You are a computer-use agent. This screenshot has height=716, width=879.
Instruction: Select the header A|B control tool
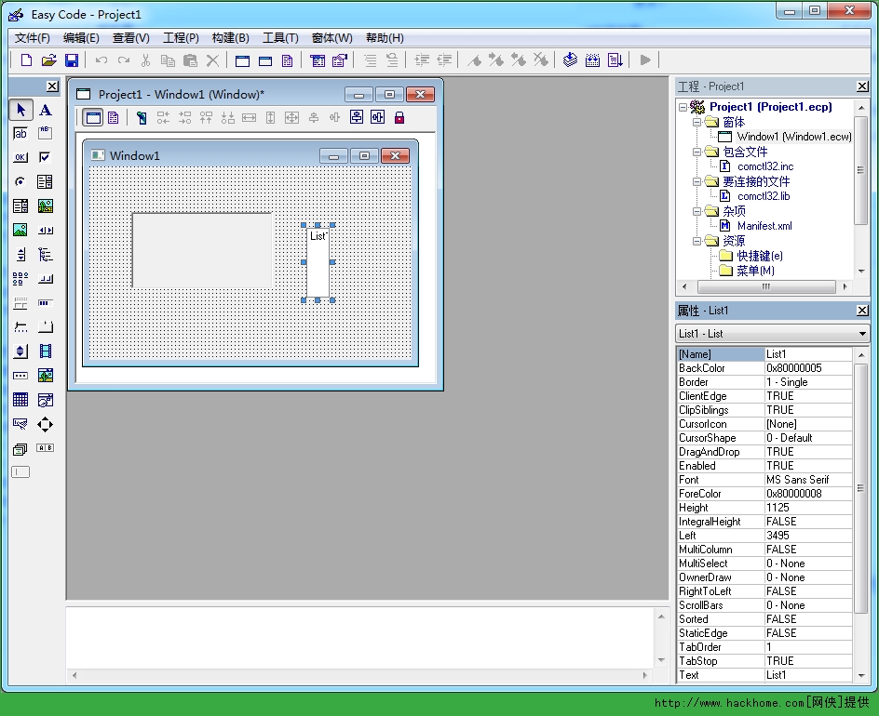45,448
